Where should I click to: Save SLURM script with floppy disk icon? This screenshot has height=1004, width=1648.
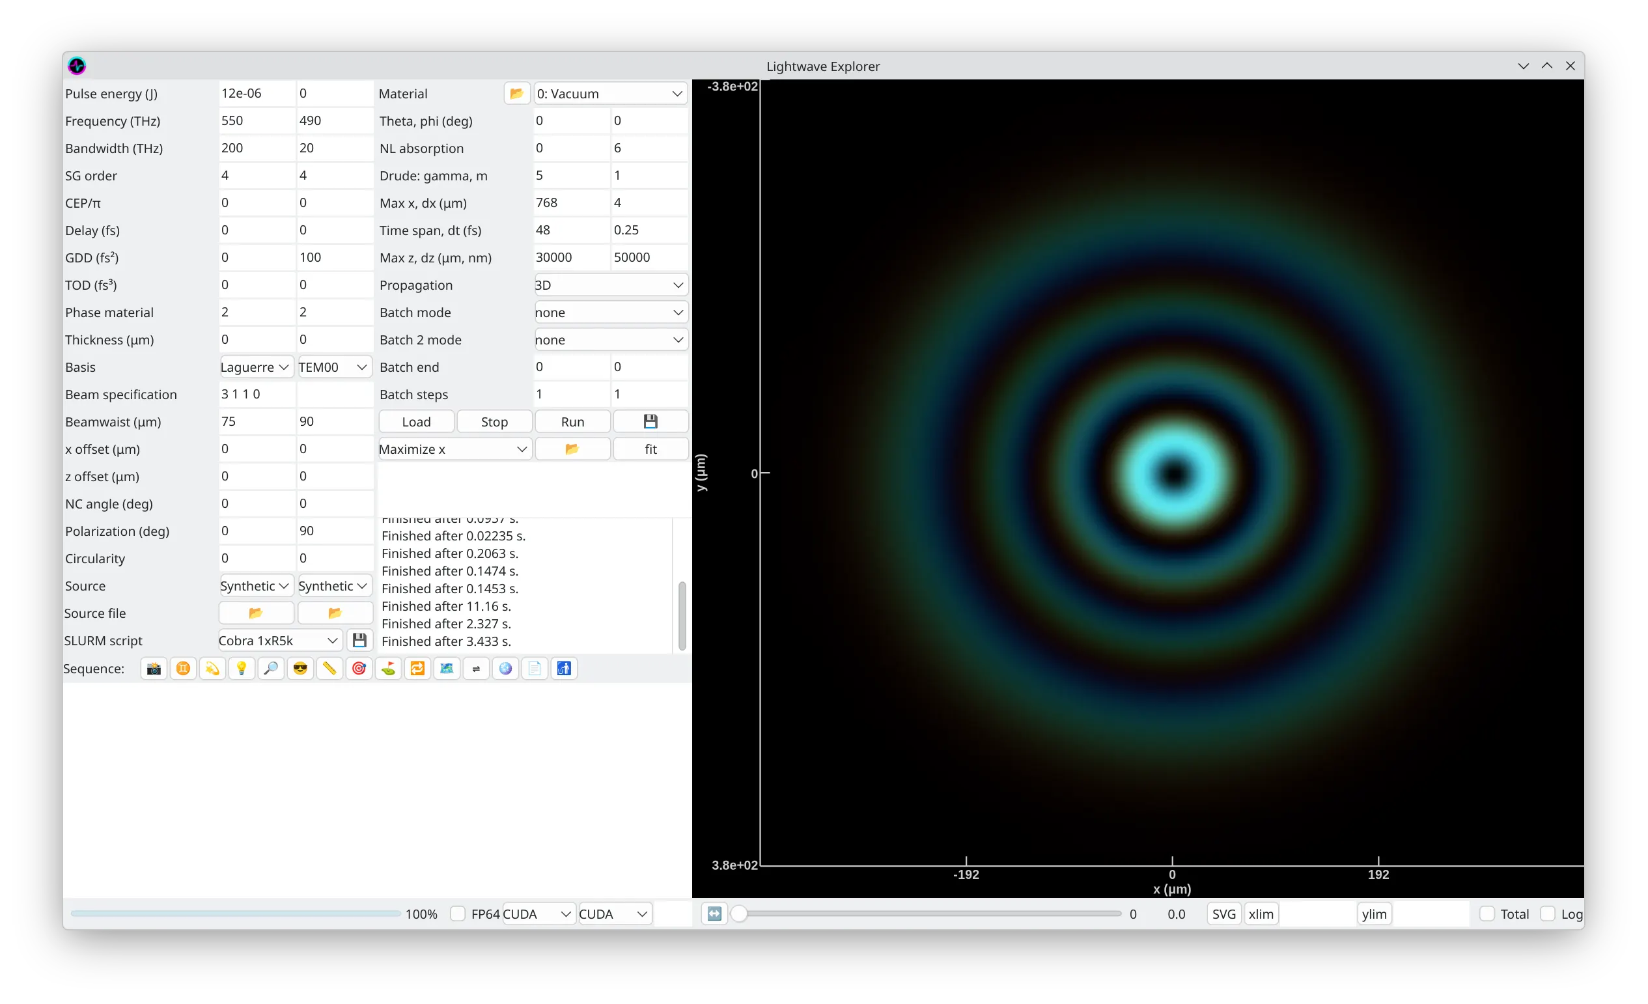[359, 640]
